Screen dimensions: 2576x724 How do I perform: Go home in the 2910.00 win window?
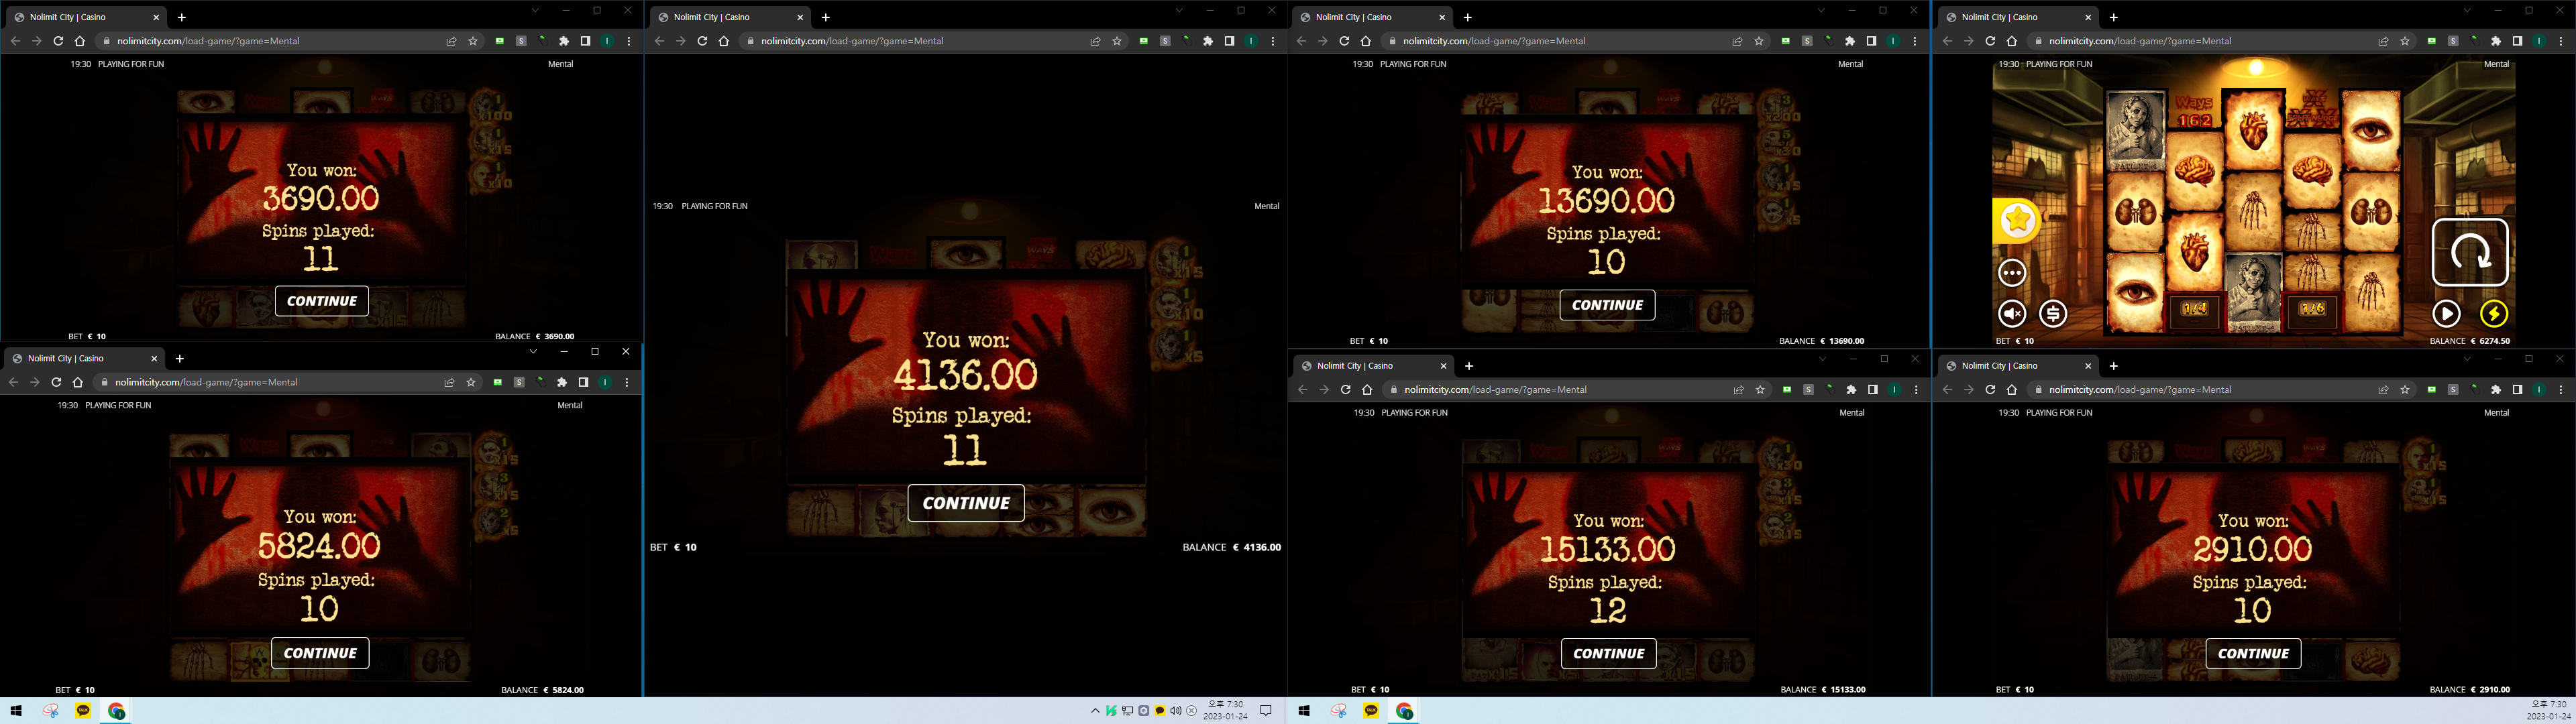pos(2012,390)
